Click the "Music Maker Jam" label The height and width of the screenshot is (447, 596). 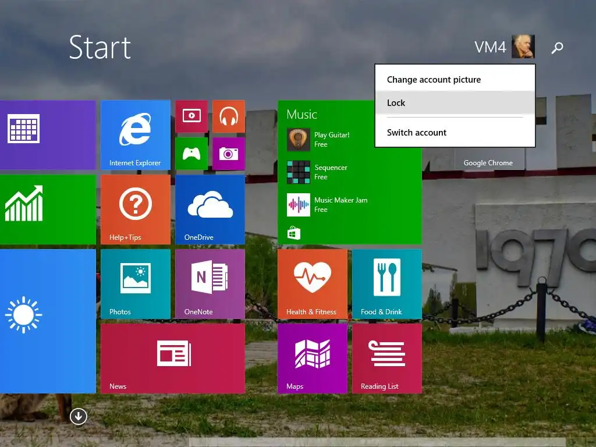tap(340, 200)
